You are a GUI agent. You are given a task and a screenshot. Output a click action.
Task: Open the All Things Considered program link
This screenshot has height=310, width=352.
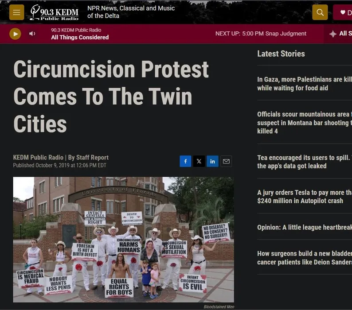point(80,37)
